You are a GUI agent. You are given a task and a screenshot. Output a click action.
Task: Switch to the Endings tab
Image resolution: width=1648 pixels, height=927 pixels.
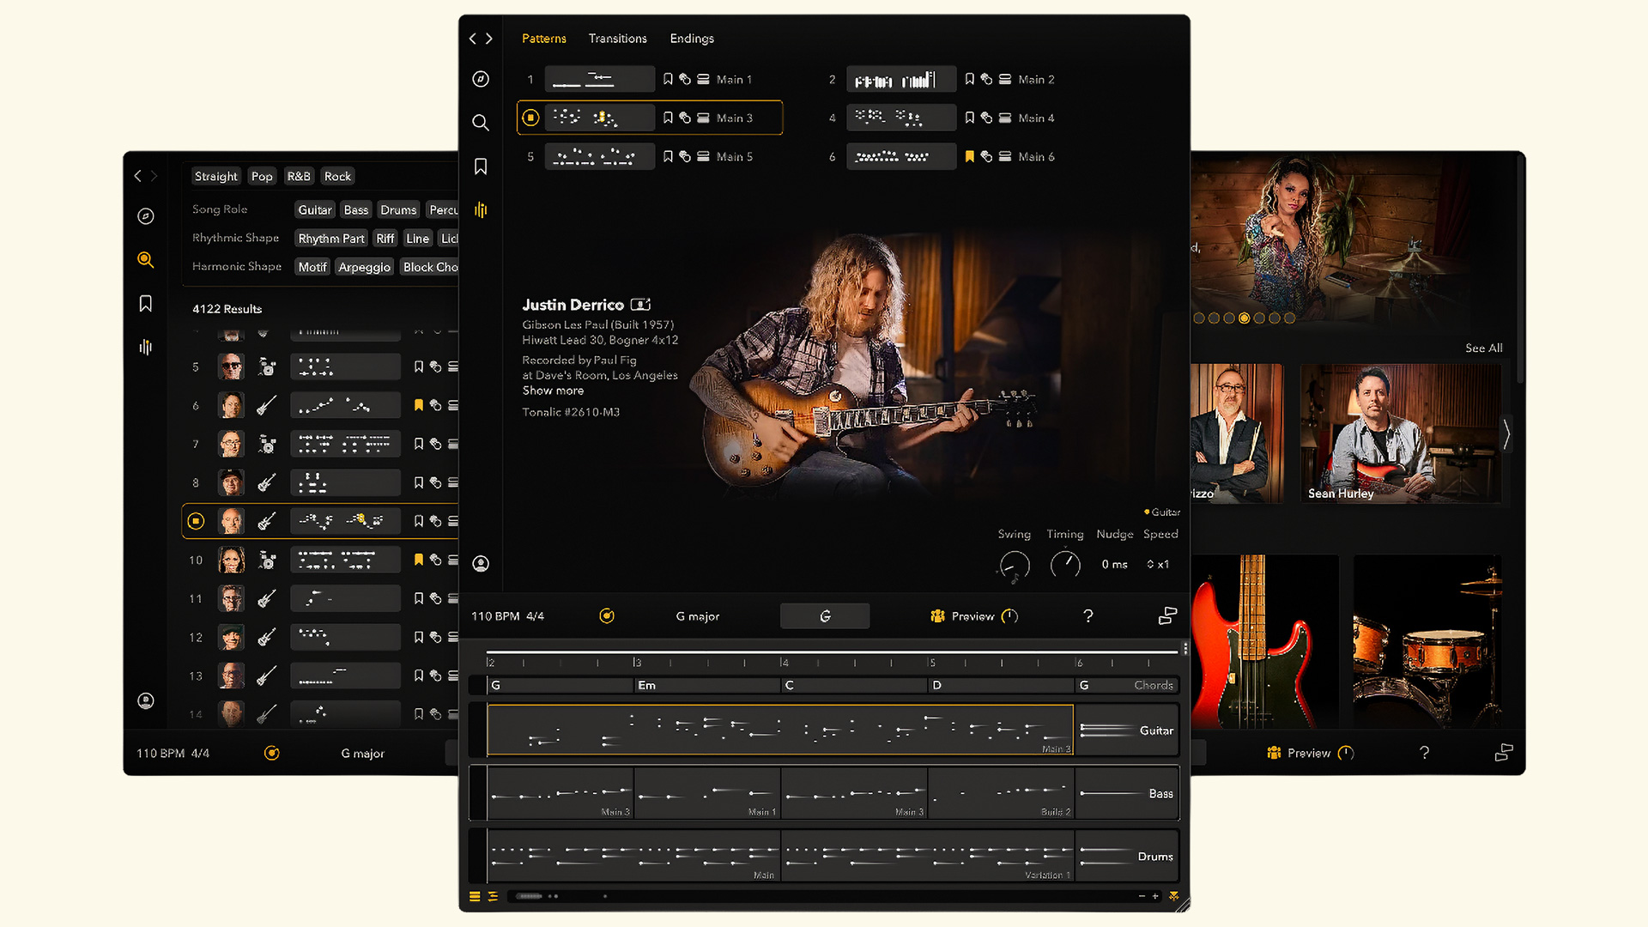coord(691,39)
